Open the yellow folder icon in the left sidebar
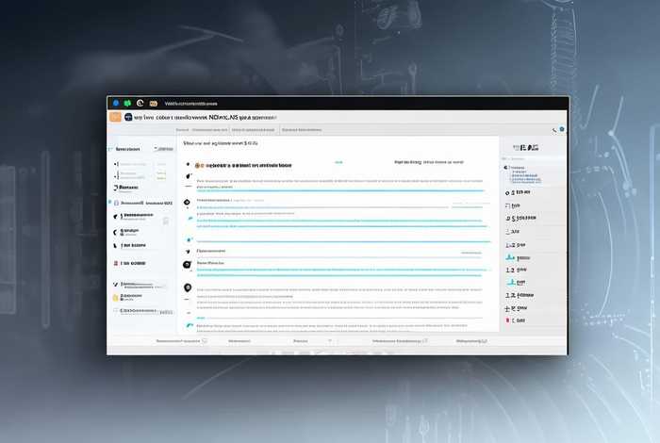This screenshot has height=443, width=660. pyautogui.click(x=116, y=297)
